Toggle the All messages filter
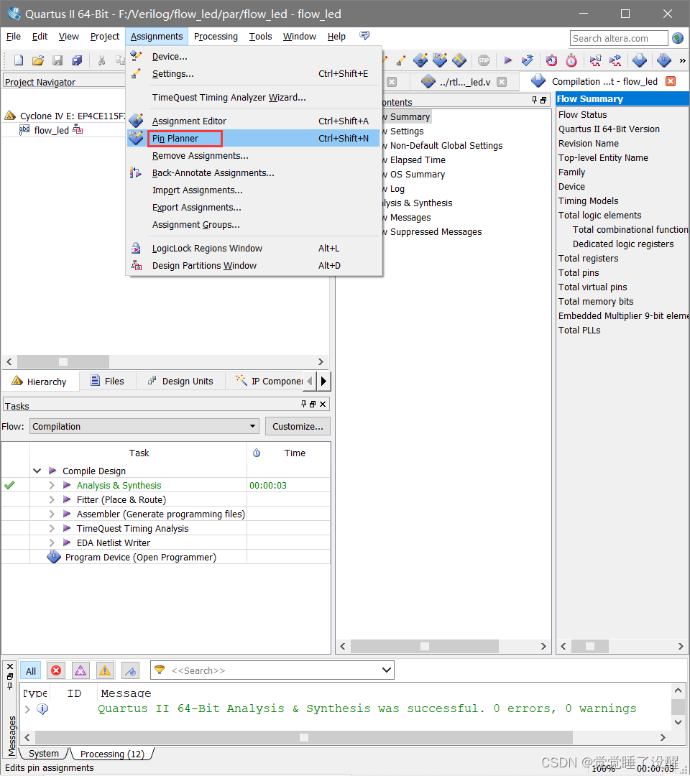The height and width of the screenshot is (776, 690). tap(31, 670)
